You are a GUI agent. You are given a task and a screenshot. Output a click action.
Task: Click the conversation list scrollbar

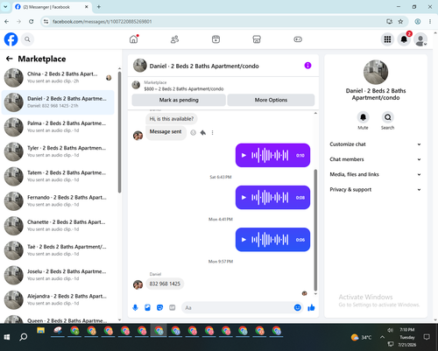pos(119,132)
